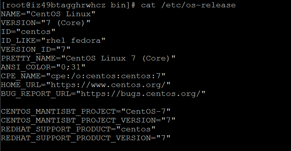This screenshot has width=291, height=151.
Task: Click the REDHAT_SUPPORT_PRODUCT="centos" line
Action: (x=78, y=129)
